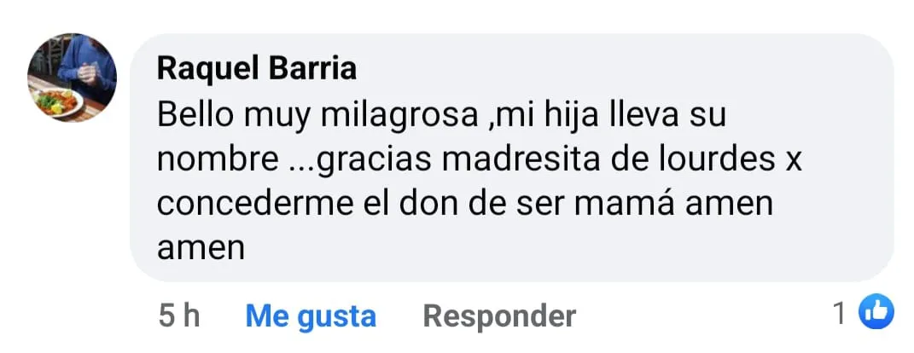
Task: Toggle like on Raquel Barria's comment
Action: 311,316
